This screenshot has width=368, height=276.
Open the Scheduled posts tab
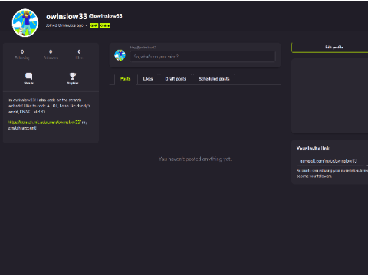point(214,79)
